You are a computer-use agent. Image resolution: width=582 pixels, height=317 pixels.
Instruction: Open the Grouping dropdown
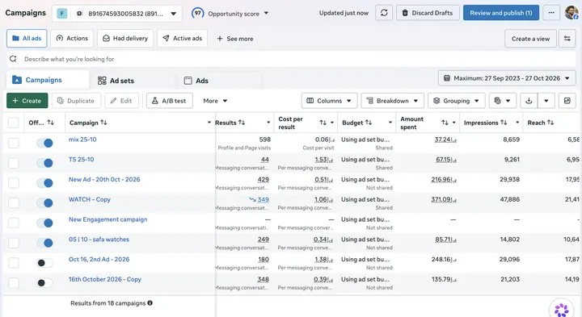(x=457, y=101)
